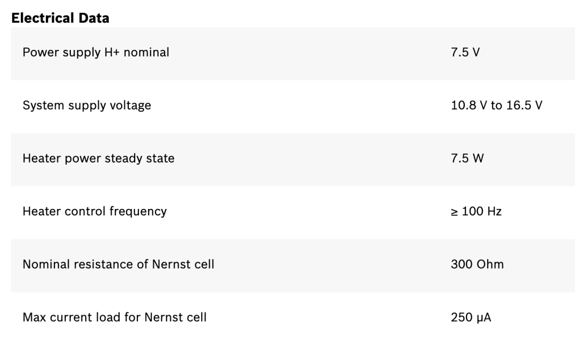Click the 300 Ohm value
The width and height of the screenshot is (575, 343).
(x=478, y=264)
